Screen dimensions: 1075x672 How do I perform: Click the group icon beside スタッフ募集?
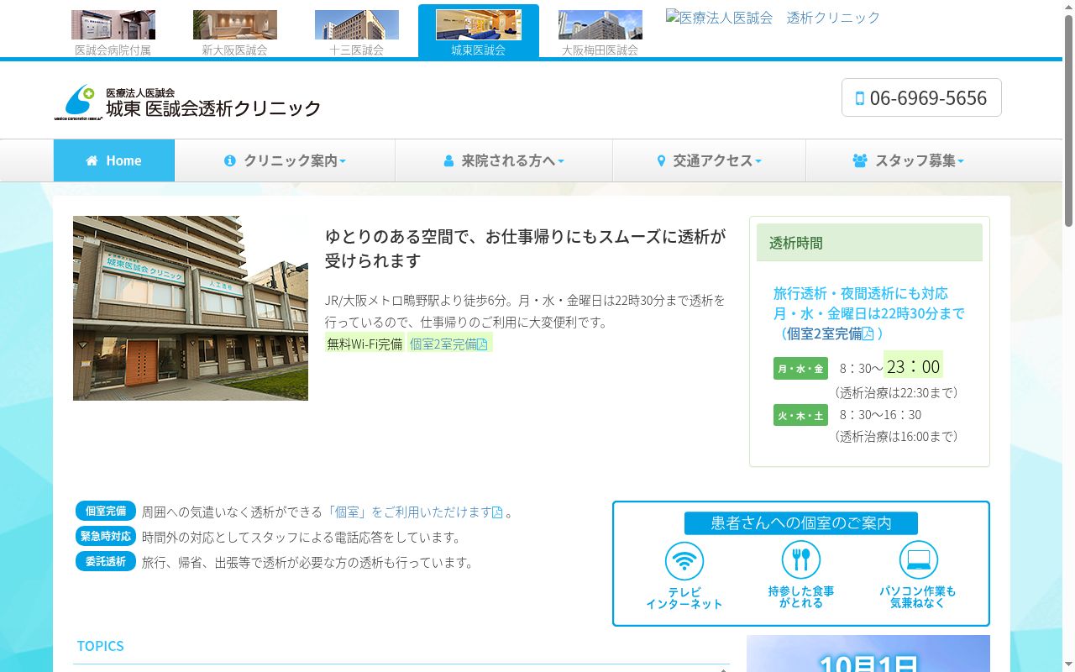(860, 160)
